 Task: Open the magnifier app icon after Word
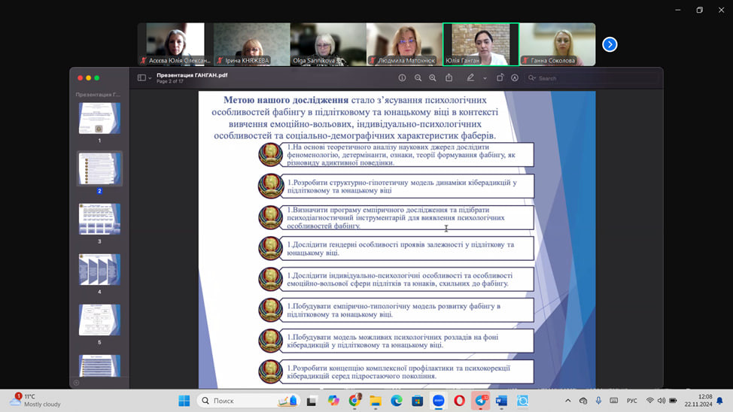pyautogui.click(x=522, y=401)
